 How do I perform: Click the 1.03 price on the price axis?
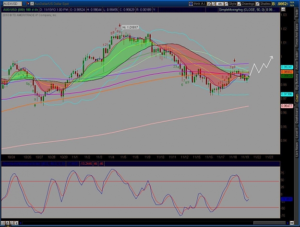tap(284, 15)
